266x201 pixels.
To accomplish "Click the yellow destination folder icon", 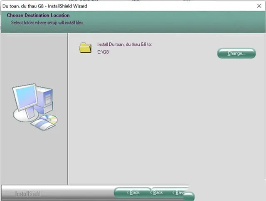I will tap(85, 48).
